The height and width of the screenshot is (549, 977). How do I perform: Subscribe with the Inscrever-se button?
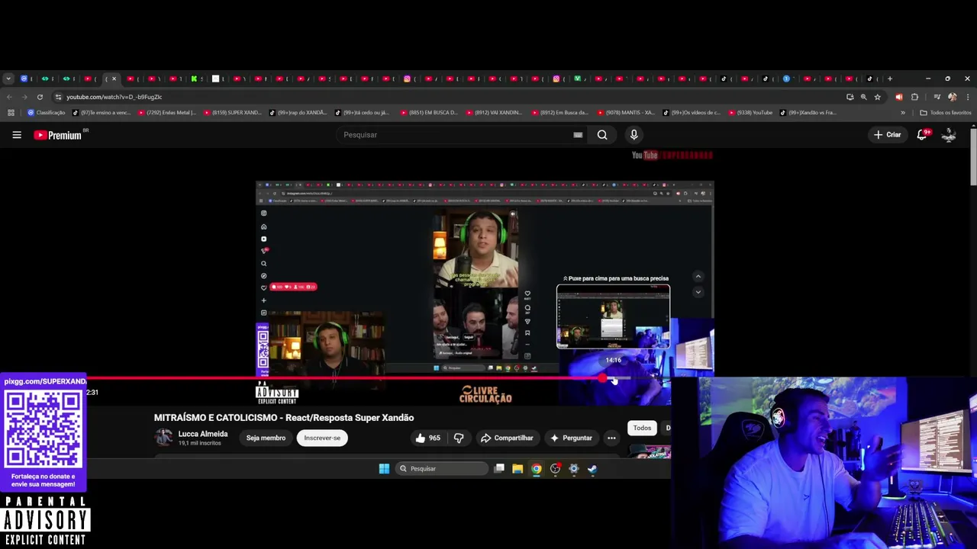(x=322, y=438)
